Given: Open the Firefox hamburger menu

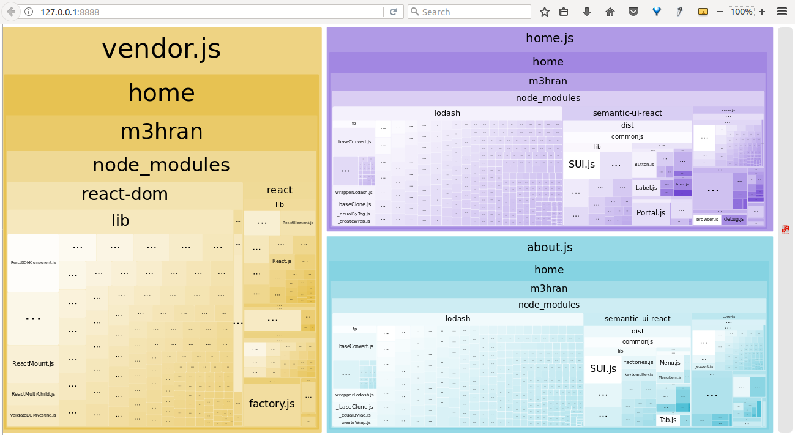Looking at the screenshot, I should 782,12.
